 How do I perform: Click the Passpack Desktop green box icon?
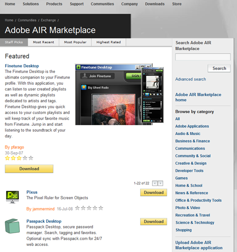click(12, 226)
